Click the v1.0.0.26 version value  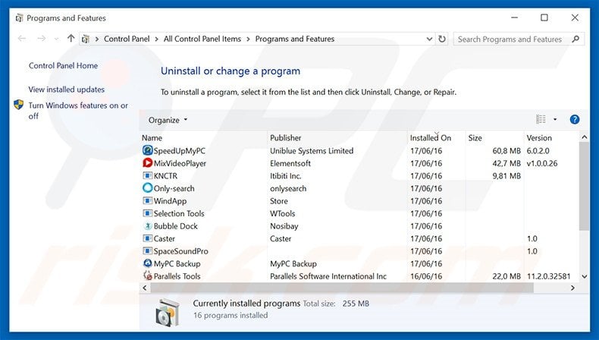pyautogui.click(x=542, y=163)
